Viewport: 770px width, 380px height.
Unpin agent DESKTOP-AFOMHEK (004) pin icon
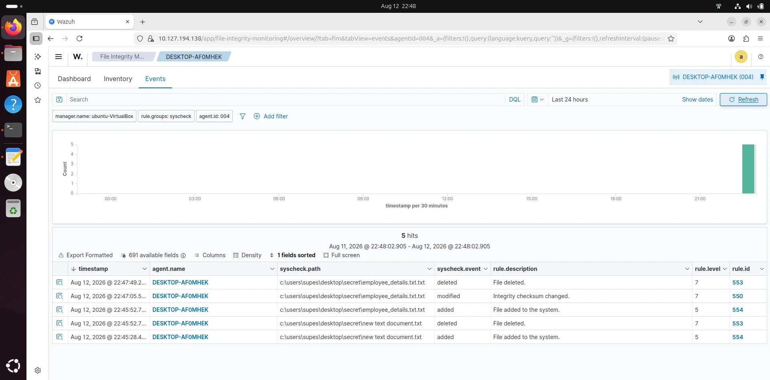point(762,77)
